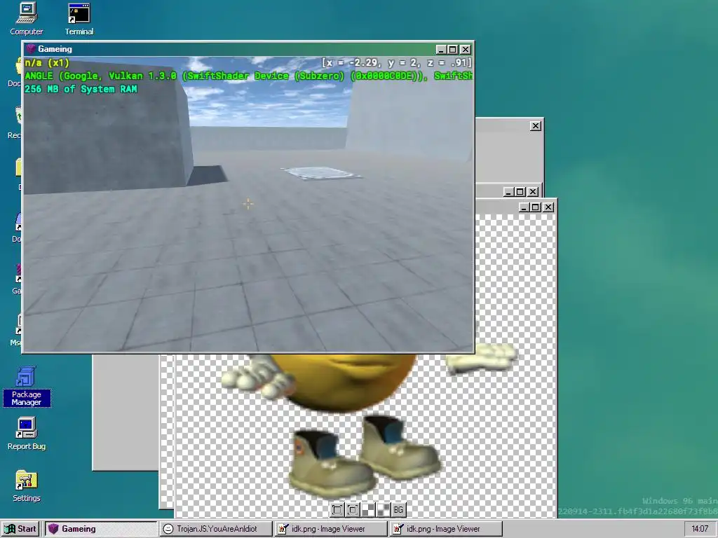Toggle the BG background button in Image Viewer
This screenshot has height=538, width=718.
coord(398,510)
